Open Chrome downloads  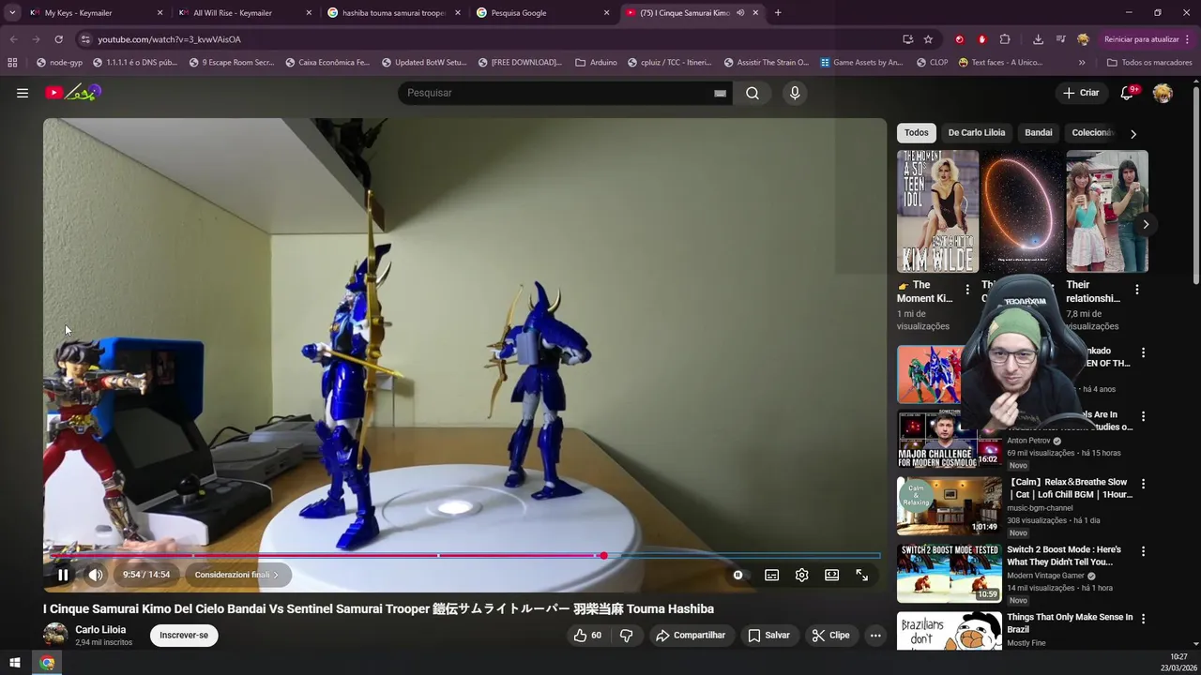pyautogui.click(x=1038, y=39)
